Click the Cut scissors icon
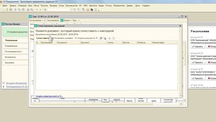Image resolution: width=216 pixels, height=122 pixels. coord(16,10)
